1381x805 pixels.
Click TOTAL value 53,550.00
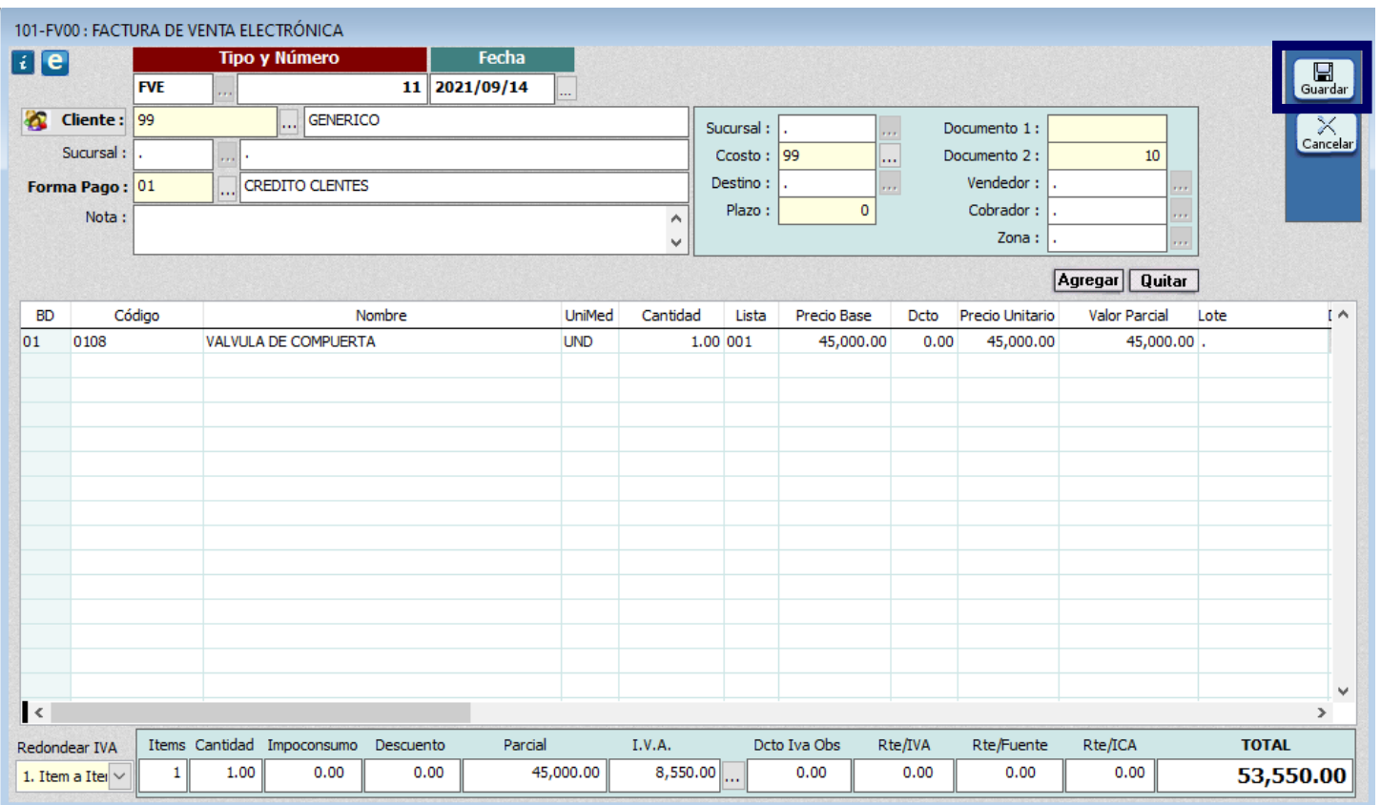(x=1254, y=775)
